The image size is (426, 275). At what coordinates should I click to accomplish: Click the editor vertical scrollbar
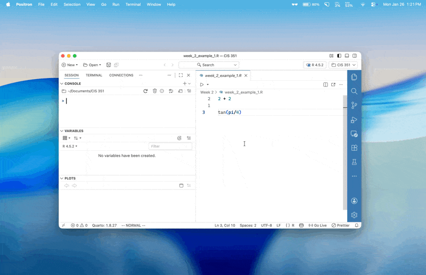(345, 152)
